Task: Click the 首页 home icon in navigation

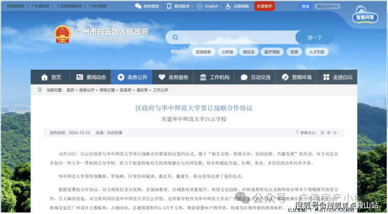Action: click(x=45, y=77)
